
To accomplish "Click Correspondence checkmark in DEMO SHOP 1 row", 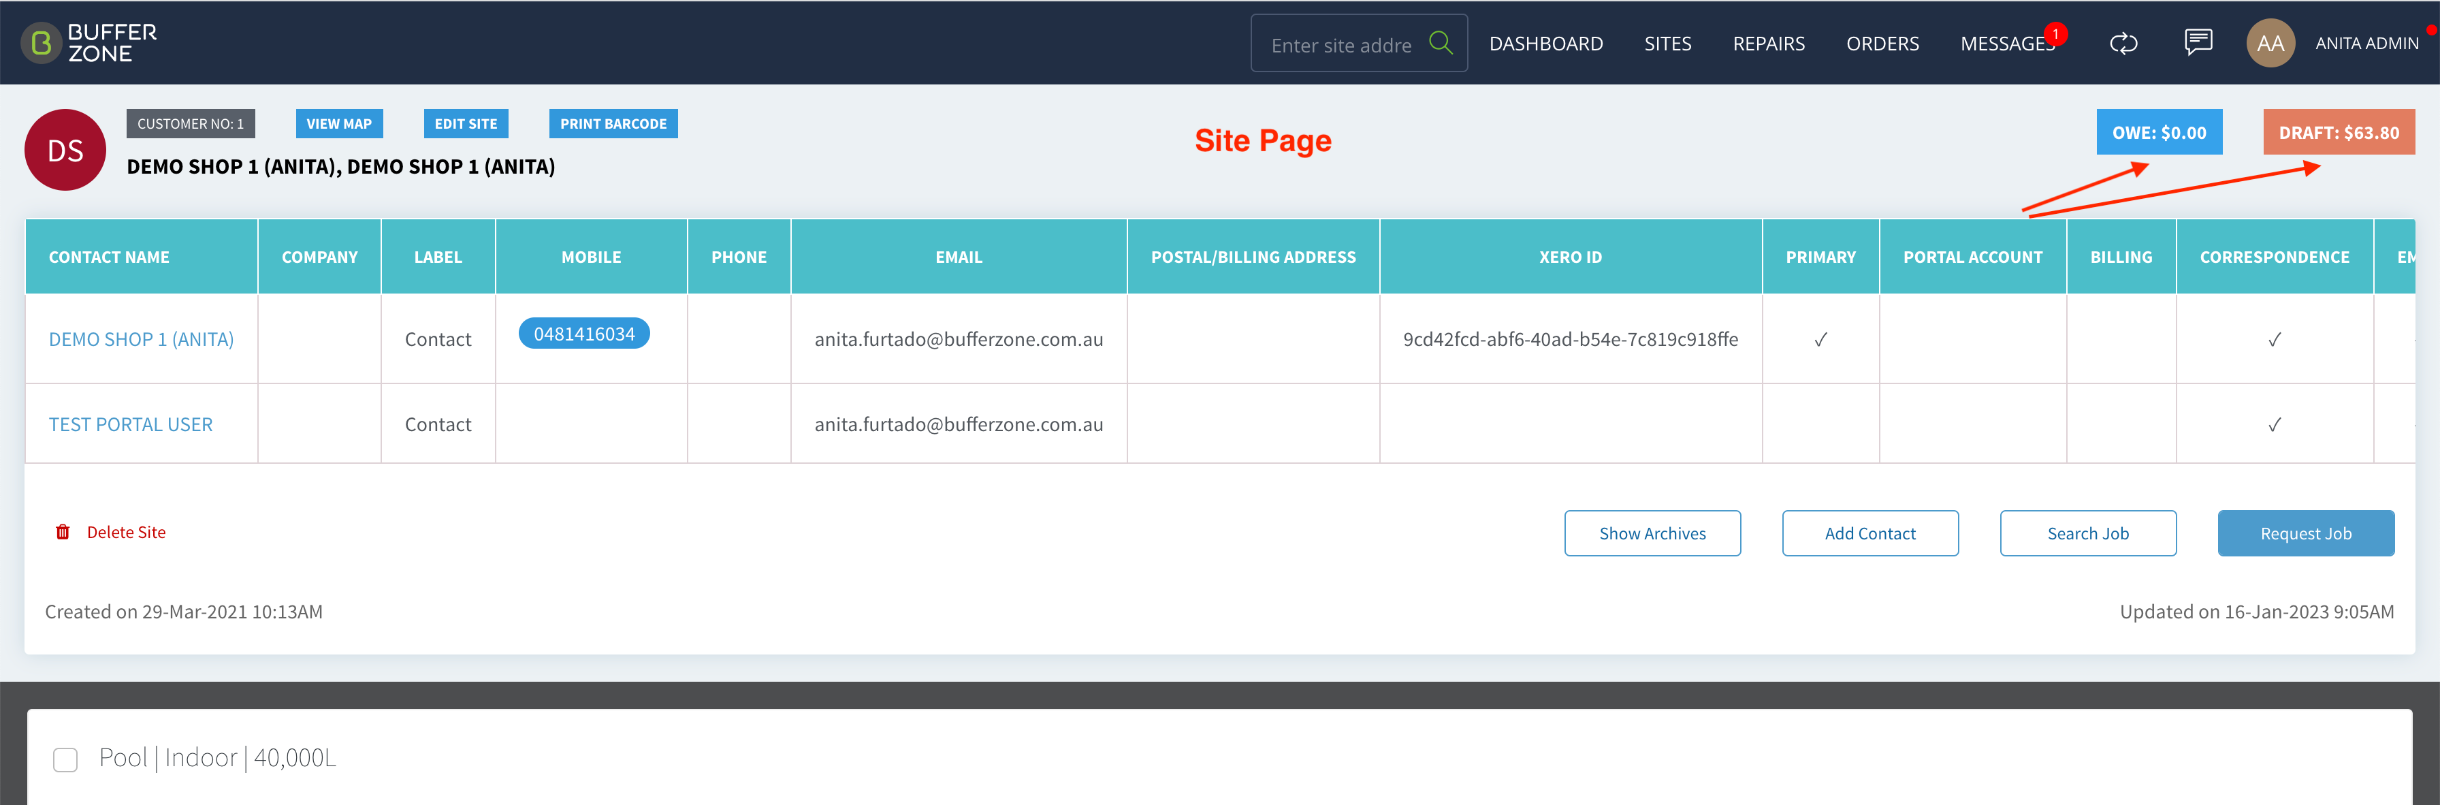I will [x=2275, y=339].
